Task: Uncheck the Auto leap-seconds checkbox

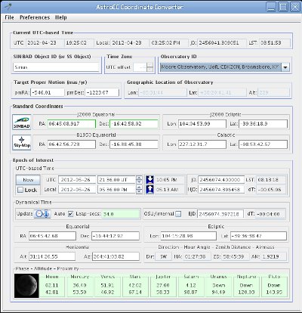Action: coord(71,214)
